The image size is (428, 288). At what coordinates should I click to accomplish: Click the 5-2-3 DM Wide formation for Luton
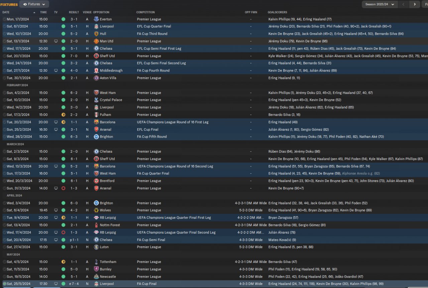point(250,247)
